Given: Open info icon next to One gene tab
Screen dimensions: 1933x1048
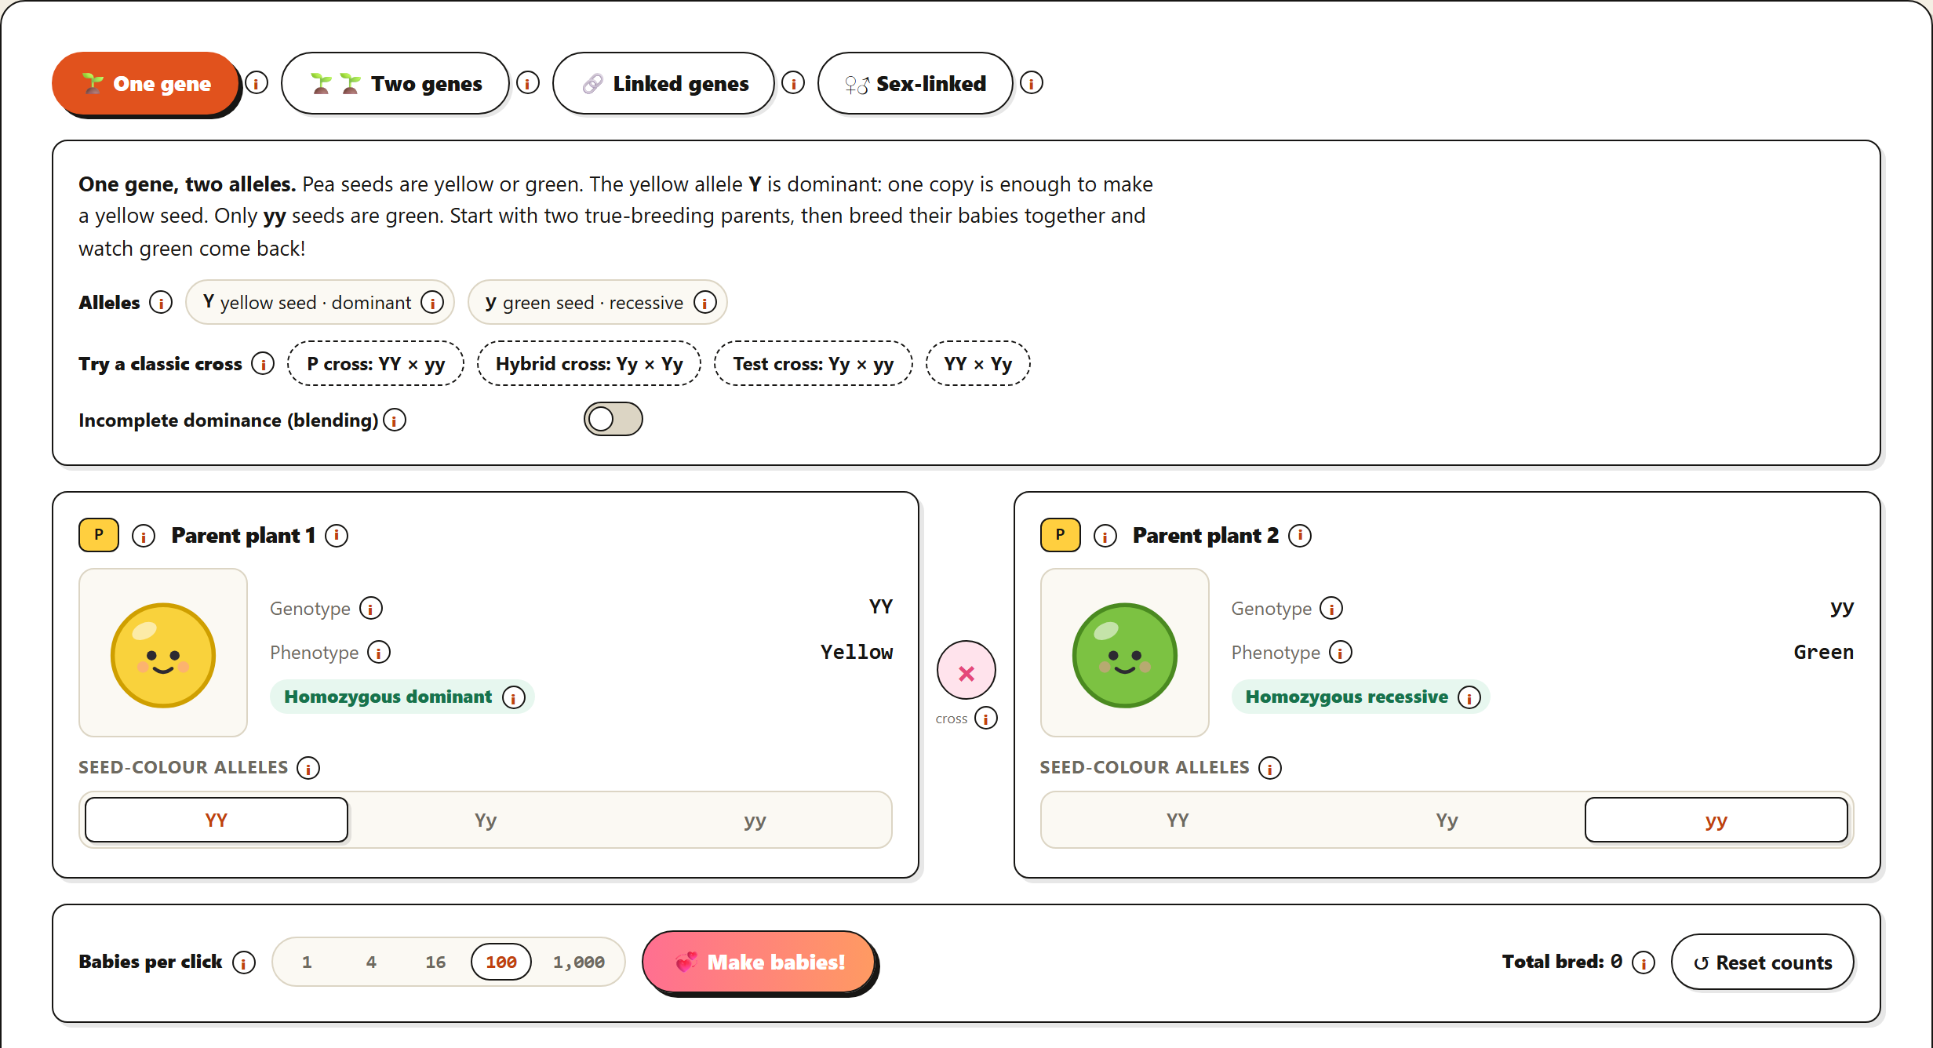Looking at the screenshot, I should (257, 83).
